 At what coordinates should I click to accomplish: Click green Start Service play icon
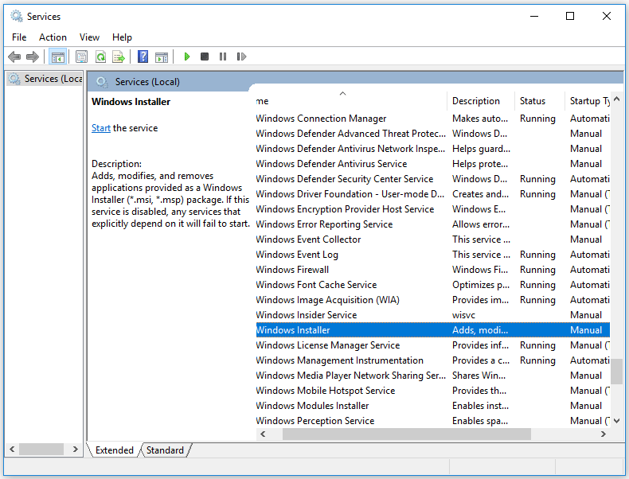186,57
